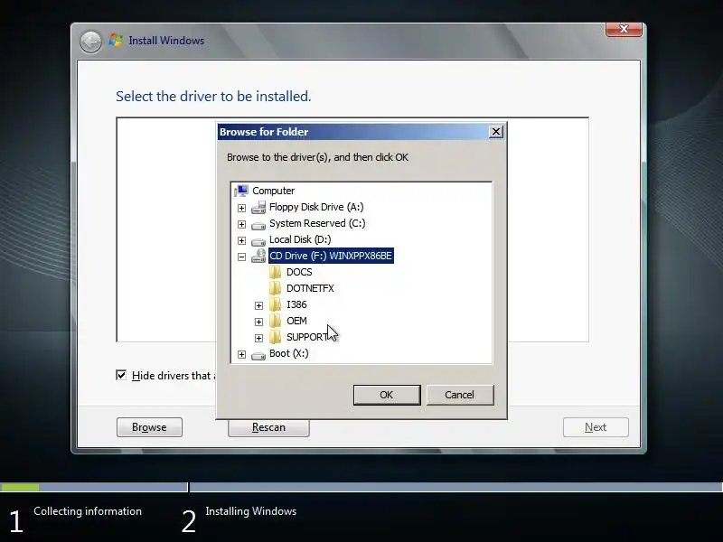
Task: Click the I386 folder icon
Action: click(x=276, y=304)
